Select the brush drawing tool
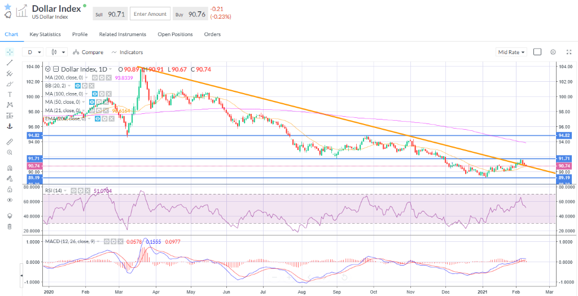578x296 pixels. click(10, 83)
